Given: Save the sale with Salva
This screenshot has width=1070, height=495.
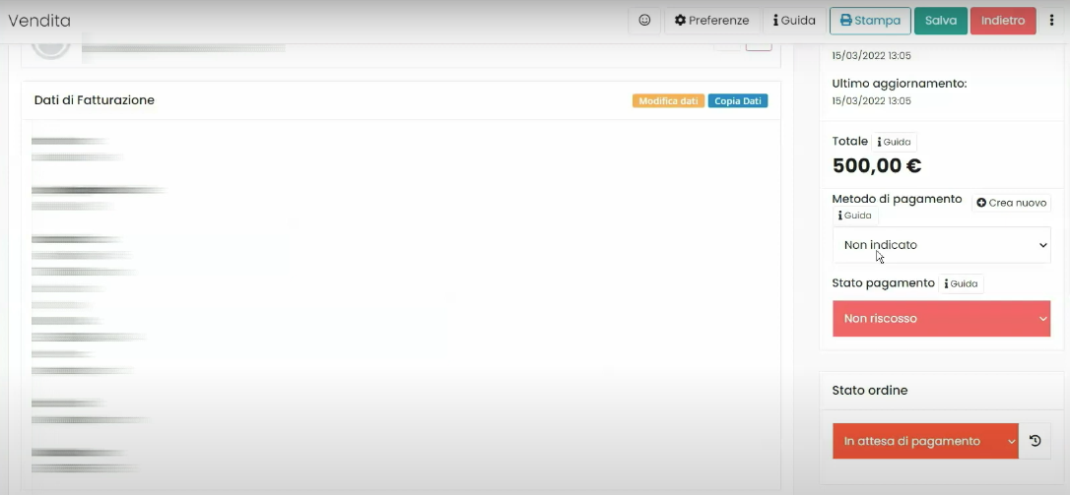Looking at the screenshot, I should 941,21.
